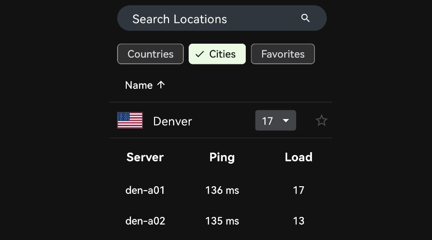
Task: Select the Cities filter chip
Action: (217, 54)
